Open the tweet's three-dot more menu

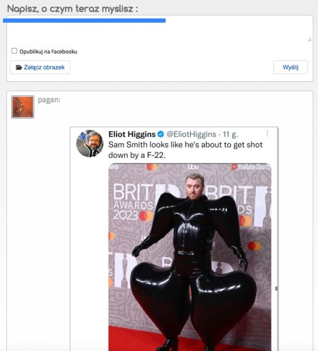267,133
